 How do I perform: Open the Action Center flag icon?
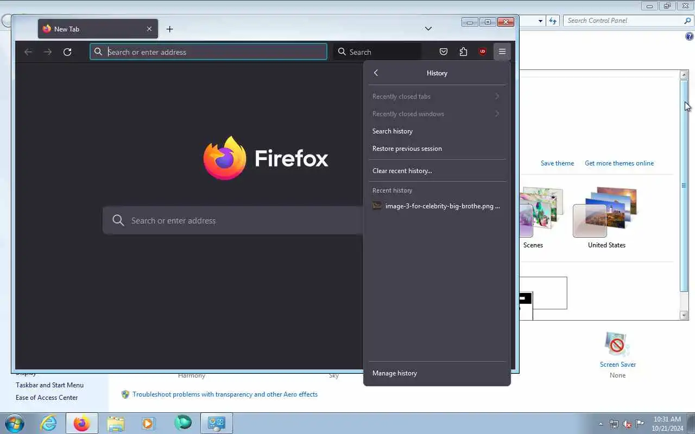[x=640, y=424]
